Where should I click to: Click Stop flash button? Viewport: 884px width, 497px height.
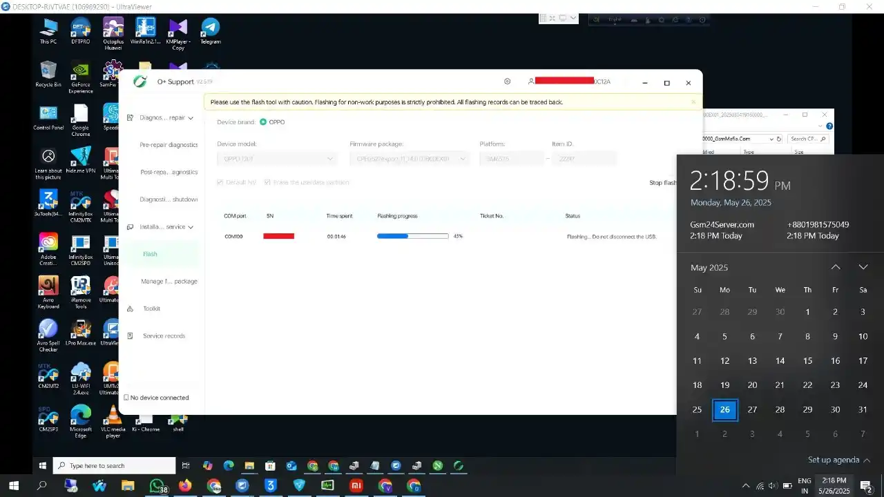[x=662, y=183]
